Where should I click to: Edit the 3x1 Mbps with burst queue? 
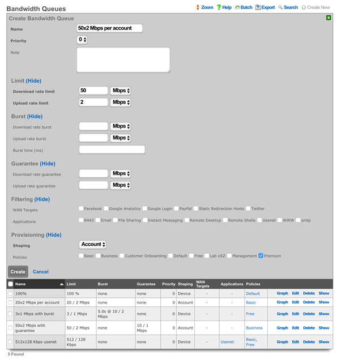click(296, 314)
